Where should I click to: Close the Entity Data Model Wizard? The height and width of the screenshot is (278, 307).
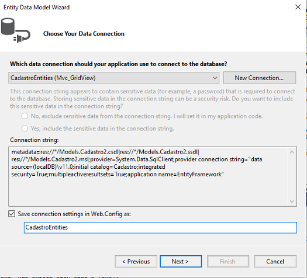298,7
